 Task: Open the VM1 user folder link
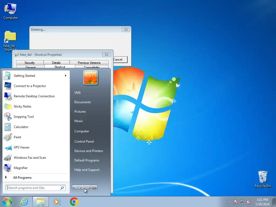click(x=77, y=93)
